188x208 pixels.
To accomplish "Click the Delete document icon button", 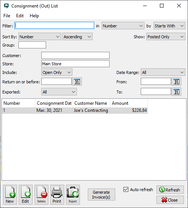I will click(41, 194).
